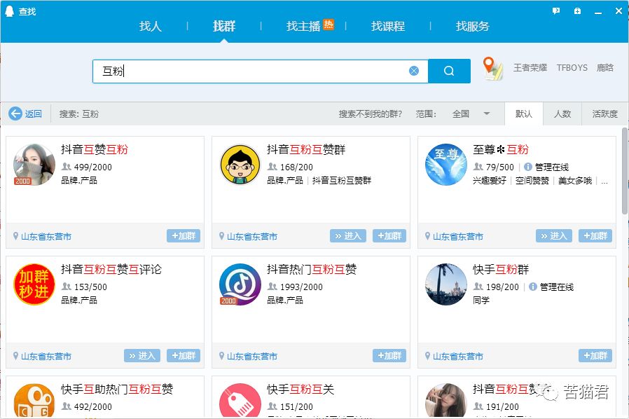Click inside the search input field
The image size is (629, 419).
245,70
